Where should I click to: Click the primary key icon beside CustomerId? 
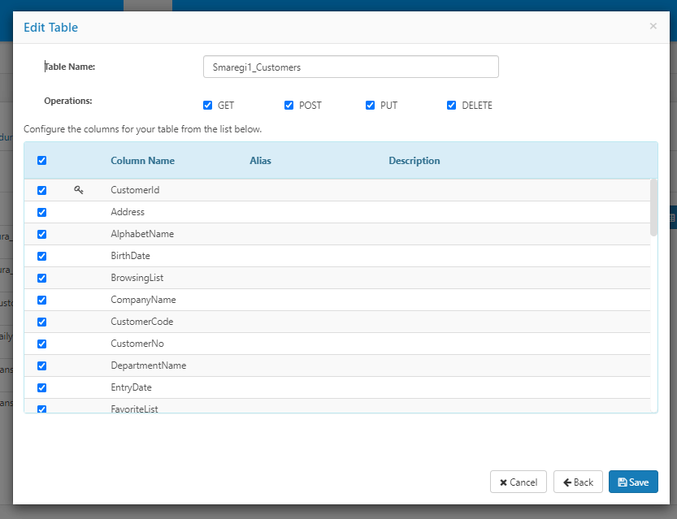[x=79, y=190]
